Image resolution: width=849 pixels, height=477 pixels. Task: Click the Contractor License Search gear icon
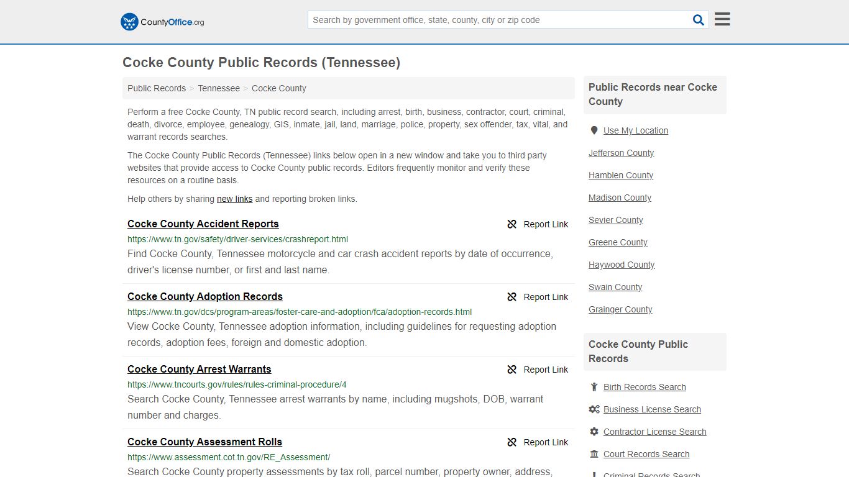pos(594,432)
